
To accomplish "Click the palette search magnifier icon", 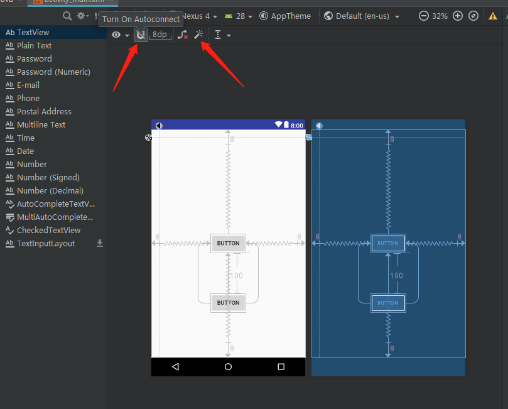I will coord(67,16).
